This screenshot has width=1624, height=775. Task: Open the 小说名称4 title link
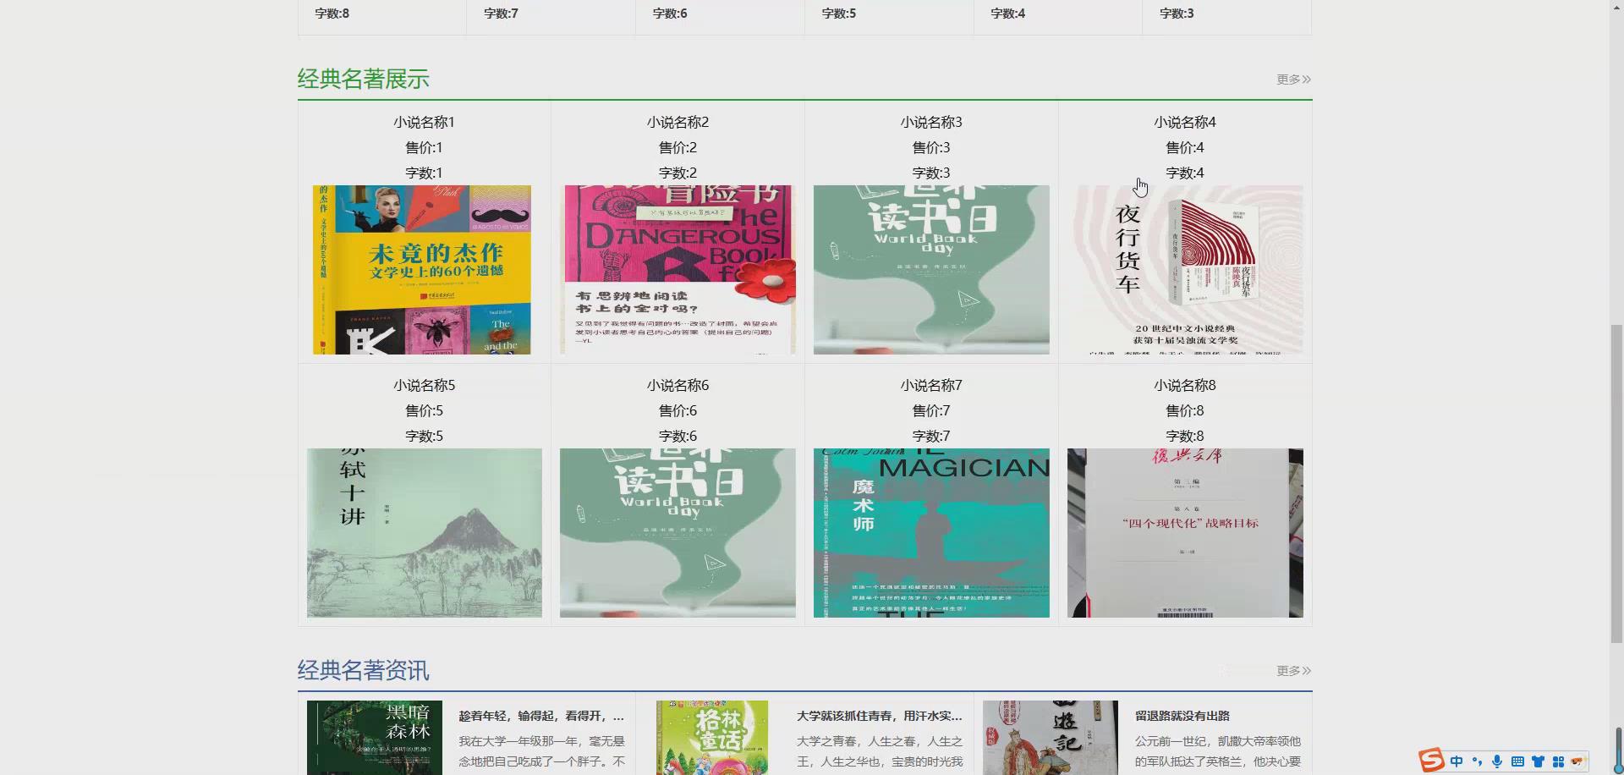pos(1185,123)
